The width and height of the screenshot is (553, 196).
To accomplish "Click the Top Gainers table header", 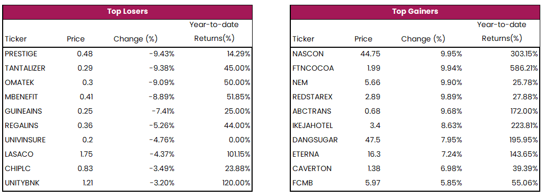I will pyautogui.click(x=415, y=12).
